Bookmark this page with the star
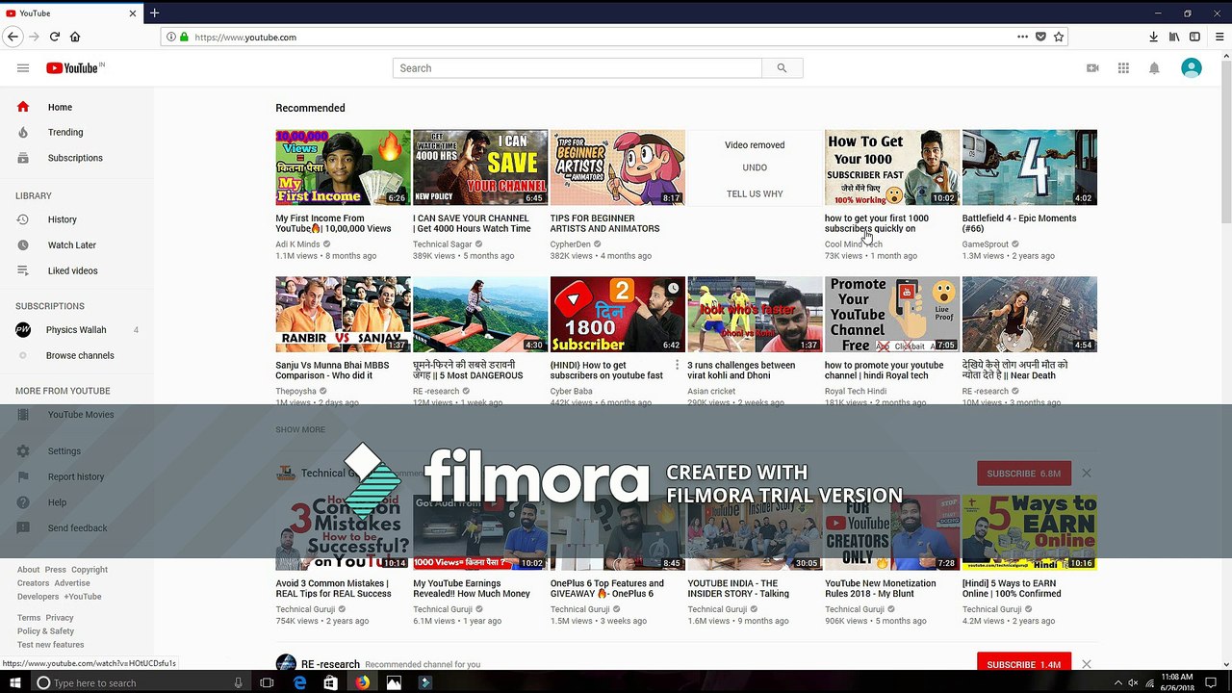This screenshot has width=1232, height=693. click(x=1059, y=37)
